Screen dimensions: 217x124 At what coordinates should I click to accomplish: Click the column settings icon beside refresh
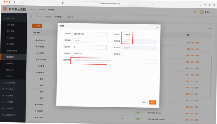pyautogui.click(x=211, y=29)
